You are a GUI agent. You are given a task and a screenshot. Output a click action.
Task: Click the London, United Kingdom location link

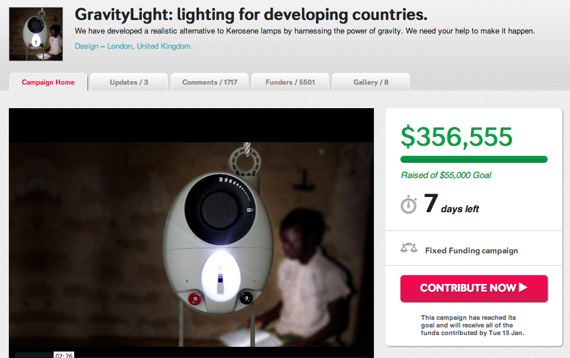tap(148, 46)
